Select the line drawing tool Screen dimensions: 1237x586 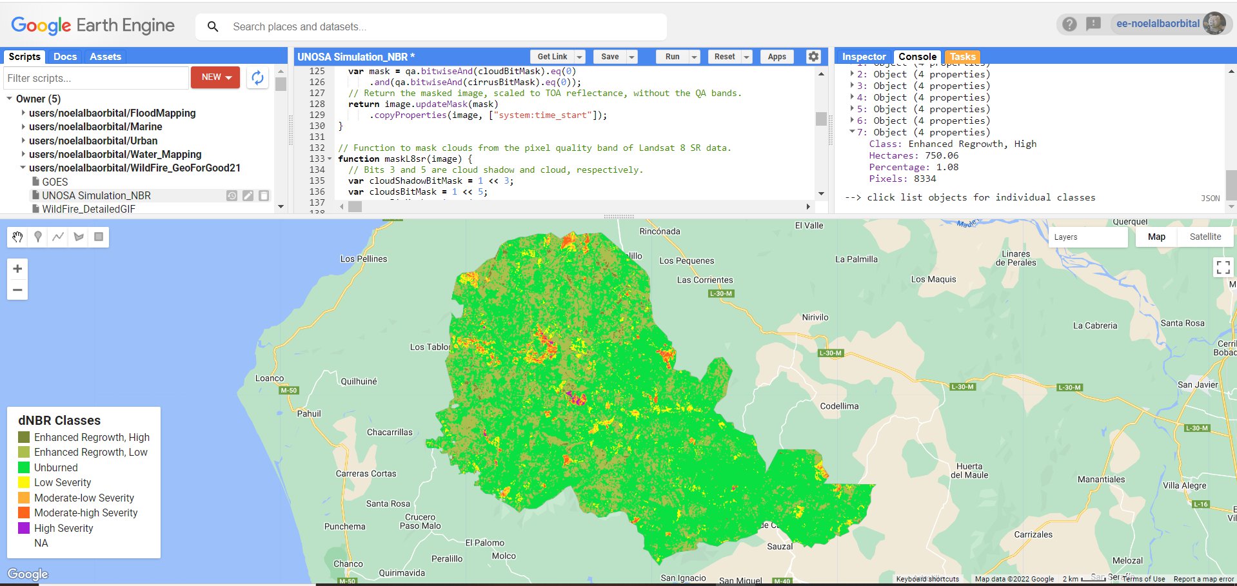click(x=58, y=237)
